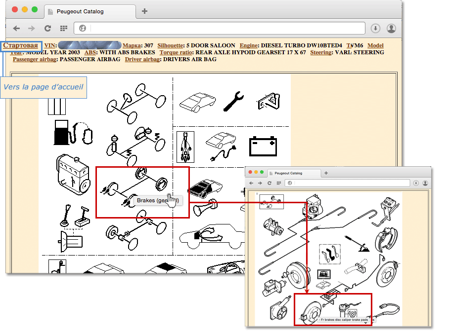
Task: Select the four-wheel chassis axle icon
Action: 136,104
